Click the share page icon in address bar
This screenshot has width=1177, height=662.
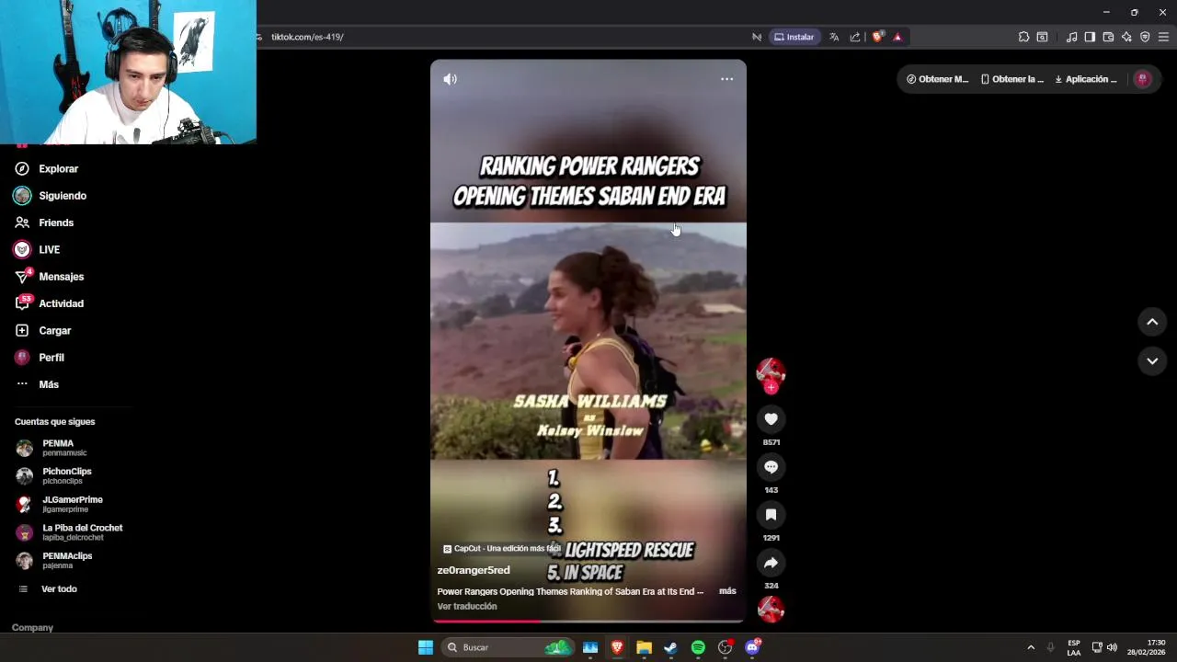855,37
